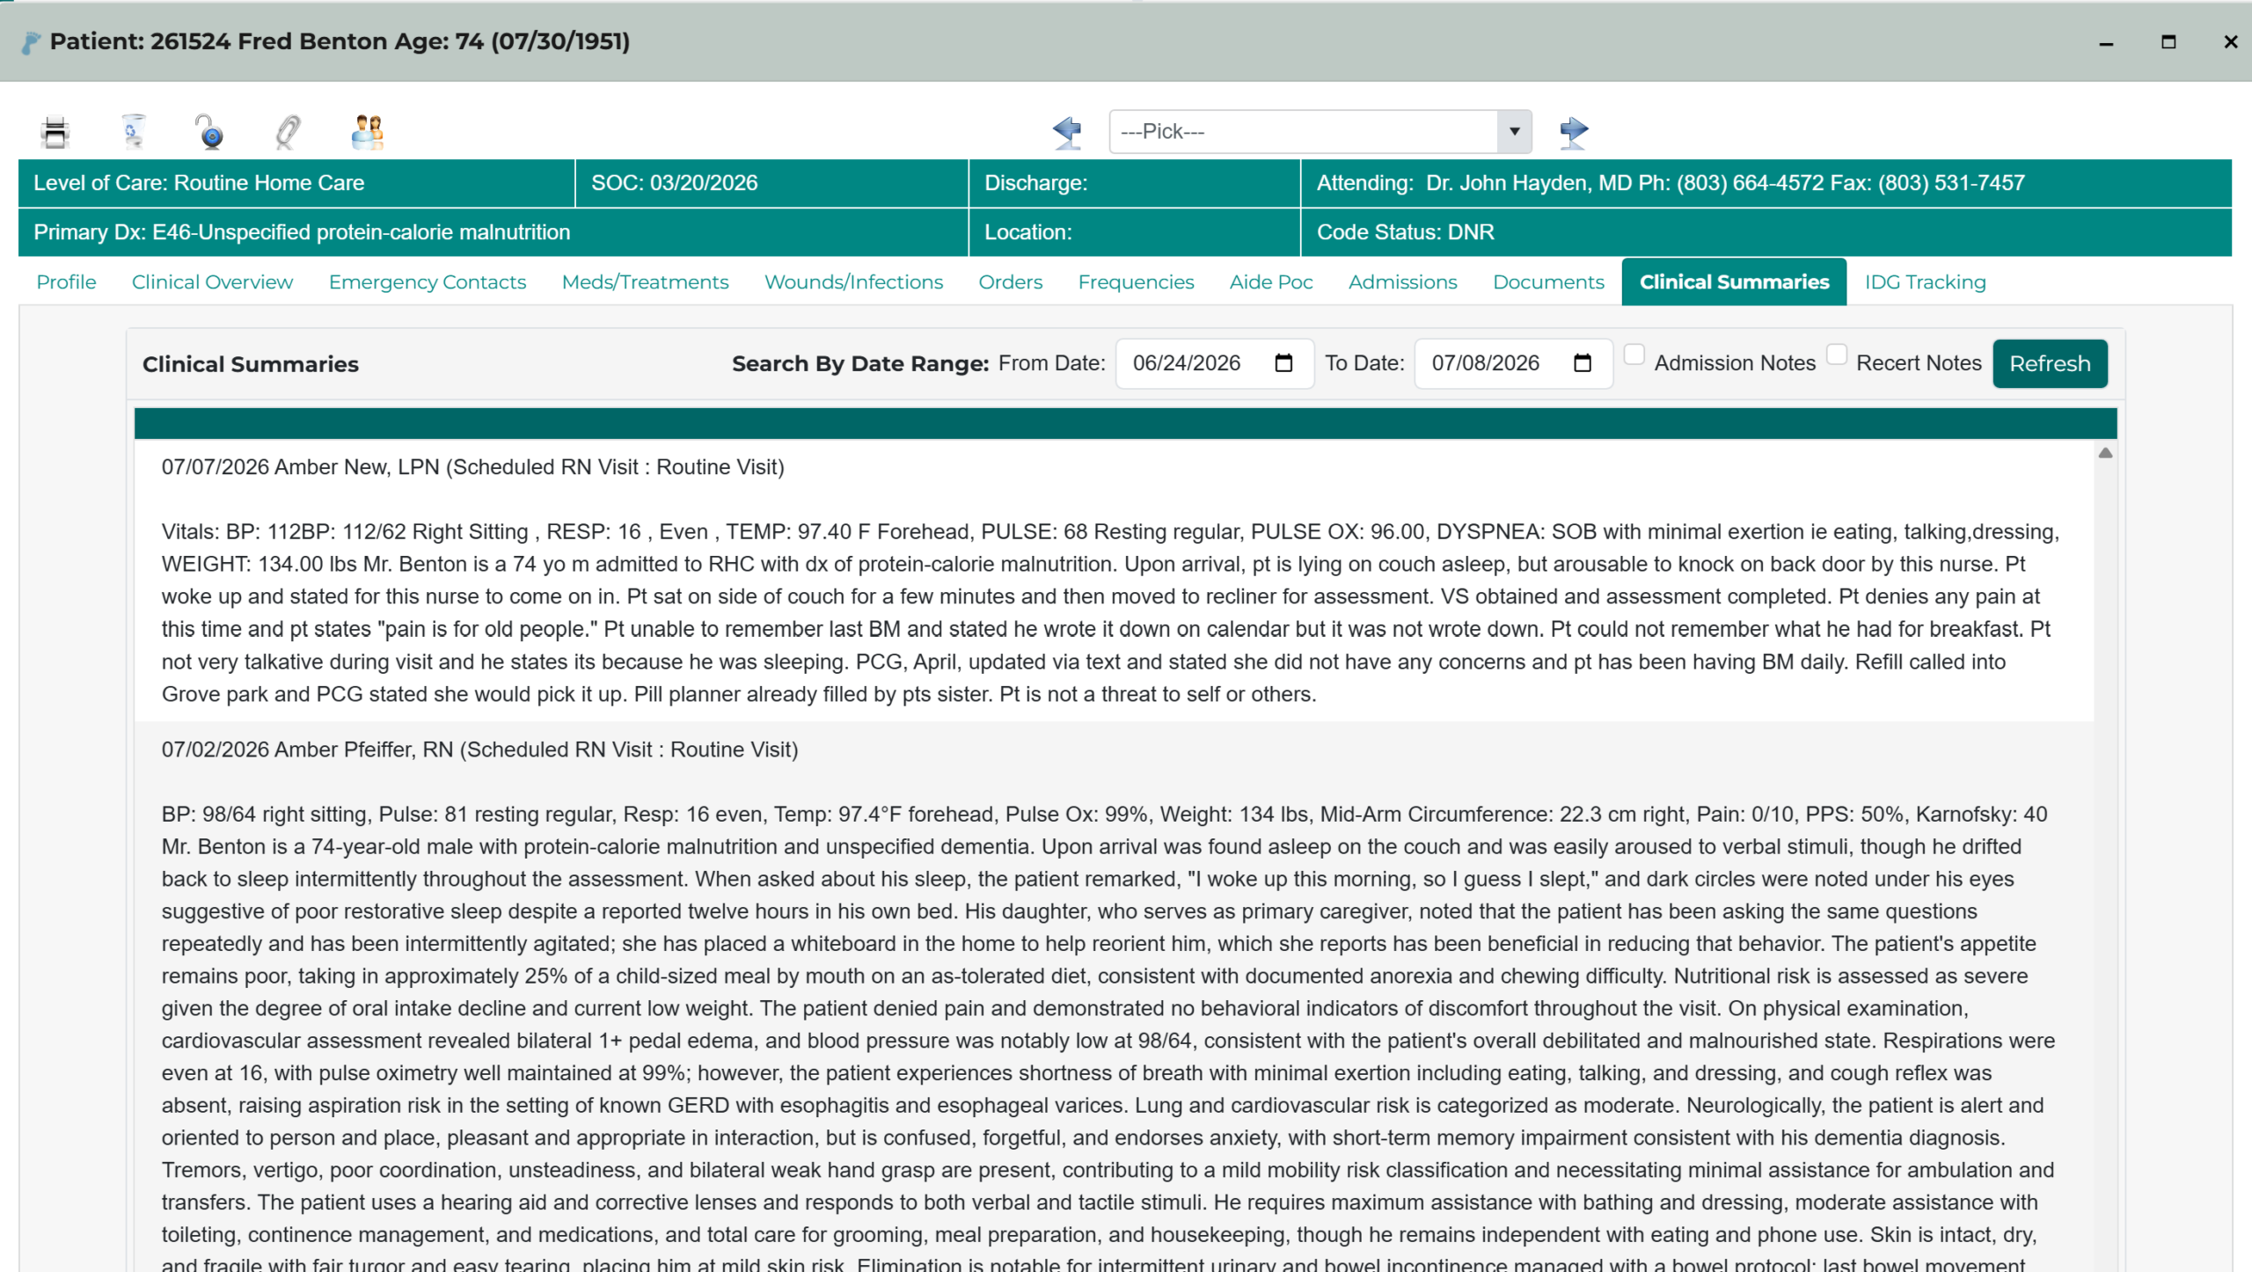Viewport: 2252px width, 1272px height.
Task: Click the To Date field 07/08/2026
Action: click(1514, 363)
